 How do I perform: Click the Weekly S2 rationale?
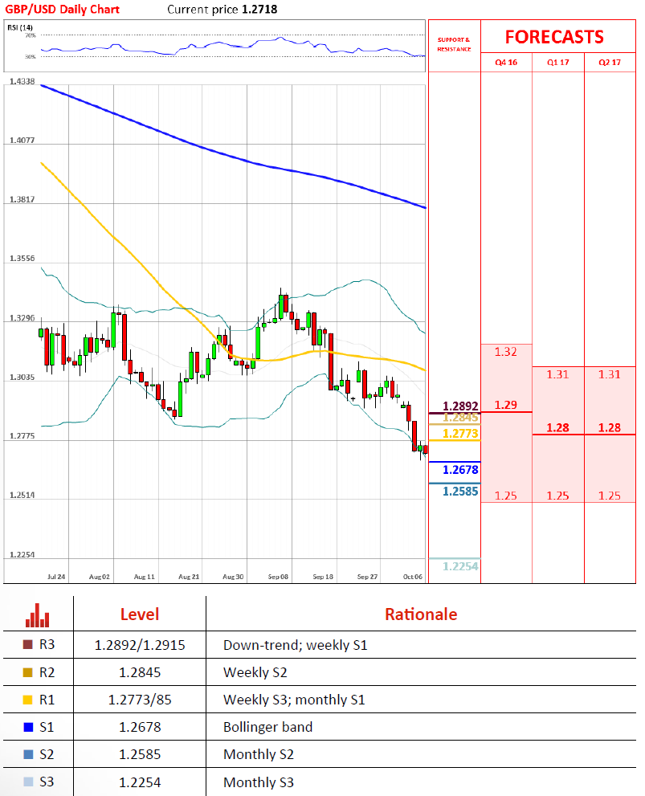click(x=255, y=672)
